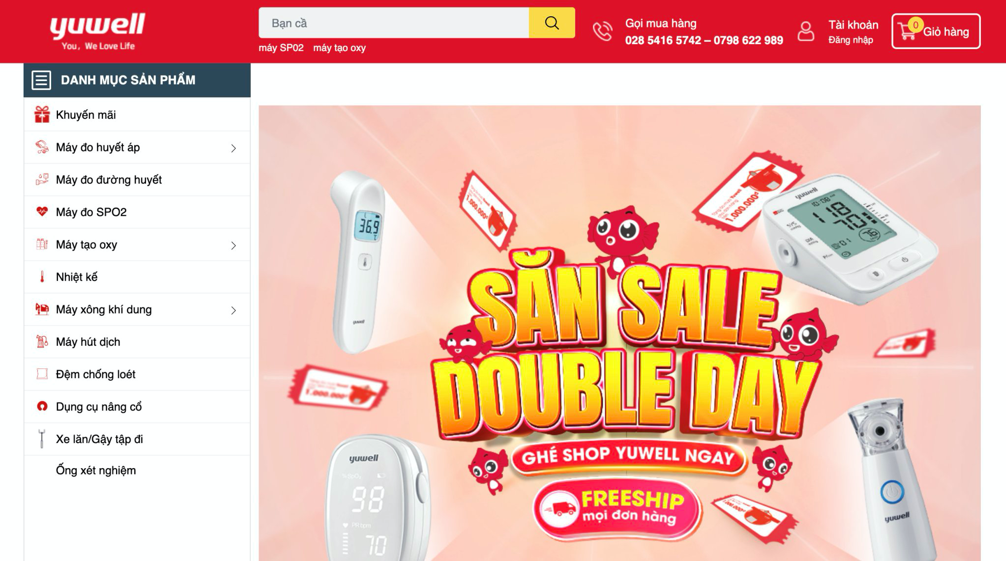The width and height of the screenshot is (1006, 561).
Task: Click the máy tạo oxy search suggestion
Action: (339, 48)
